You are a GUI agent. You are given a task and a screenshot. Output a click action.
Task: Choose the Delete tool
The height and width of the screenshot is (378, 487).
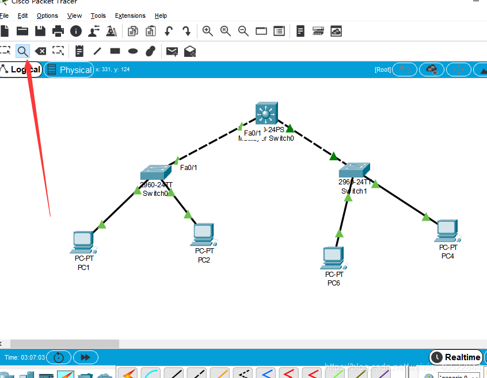(40, 51)
